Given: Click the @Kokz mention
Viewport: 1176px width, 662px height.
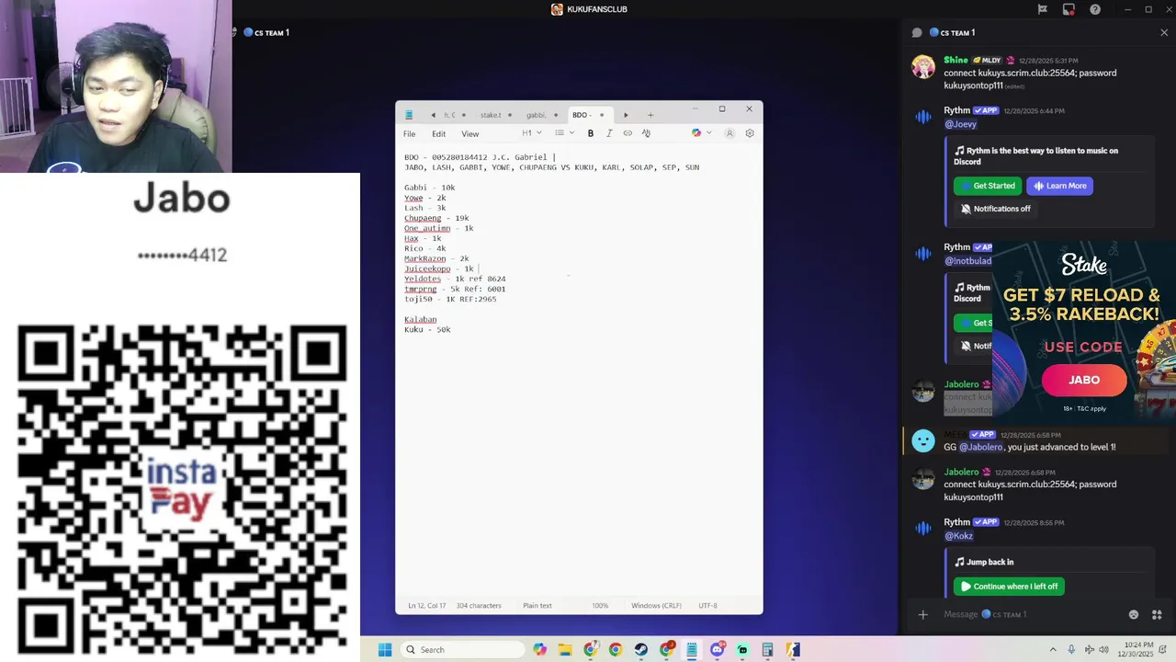Looking at the screenshot, I should point(958,536).
